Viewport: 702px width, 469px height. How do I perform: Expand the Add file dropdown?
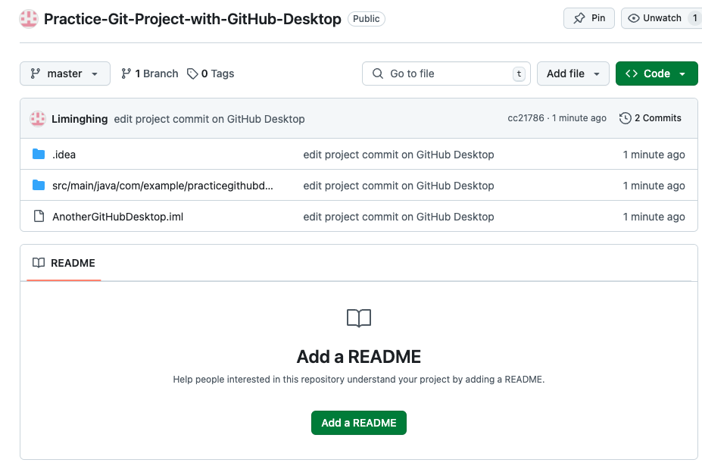[573, 73]
